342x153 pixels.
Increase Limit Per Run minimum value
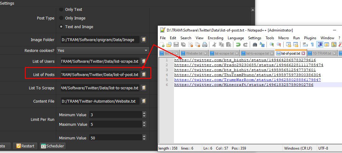pyautogui.click(x=144, y=113)
